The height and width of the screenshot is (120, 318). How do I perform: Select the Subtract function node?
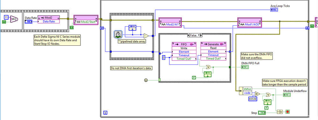(146, 36)
